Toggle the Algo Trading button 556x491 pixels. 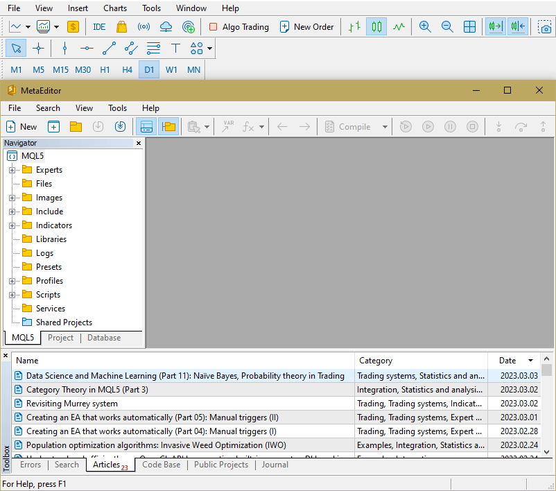(238, 27)
